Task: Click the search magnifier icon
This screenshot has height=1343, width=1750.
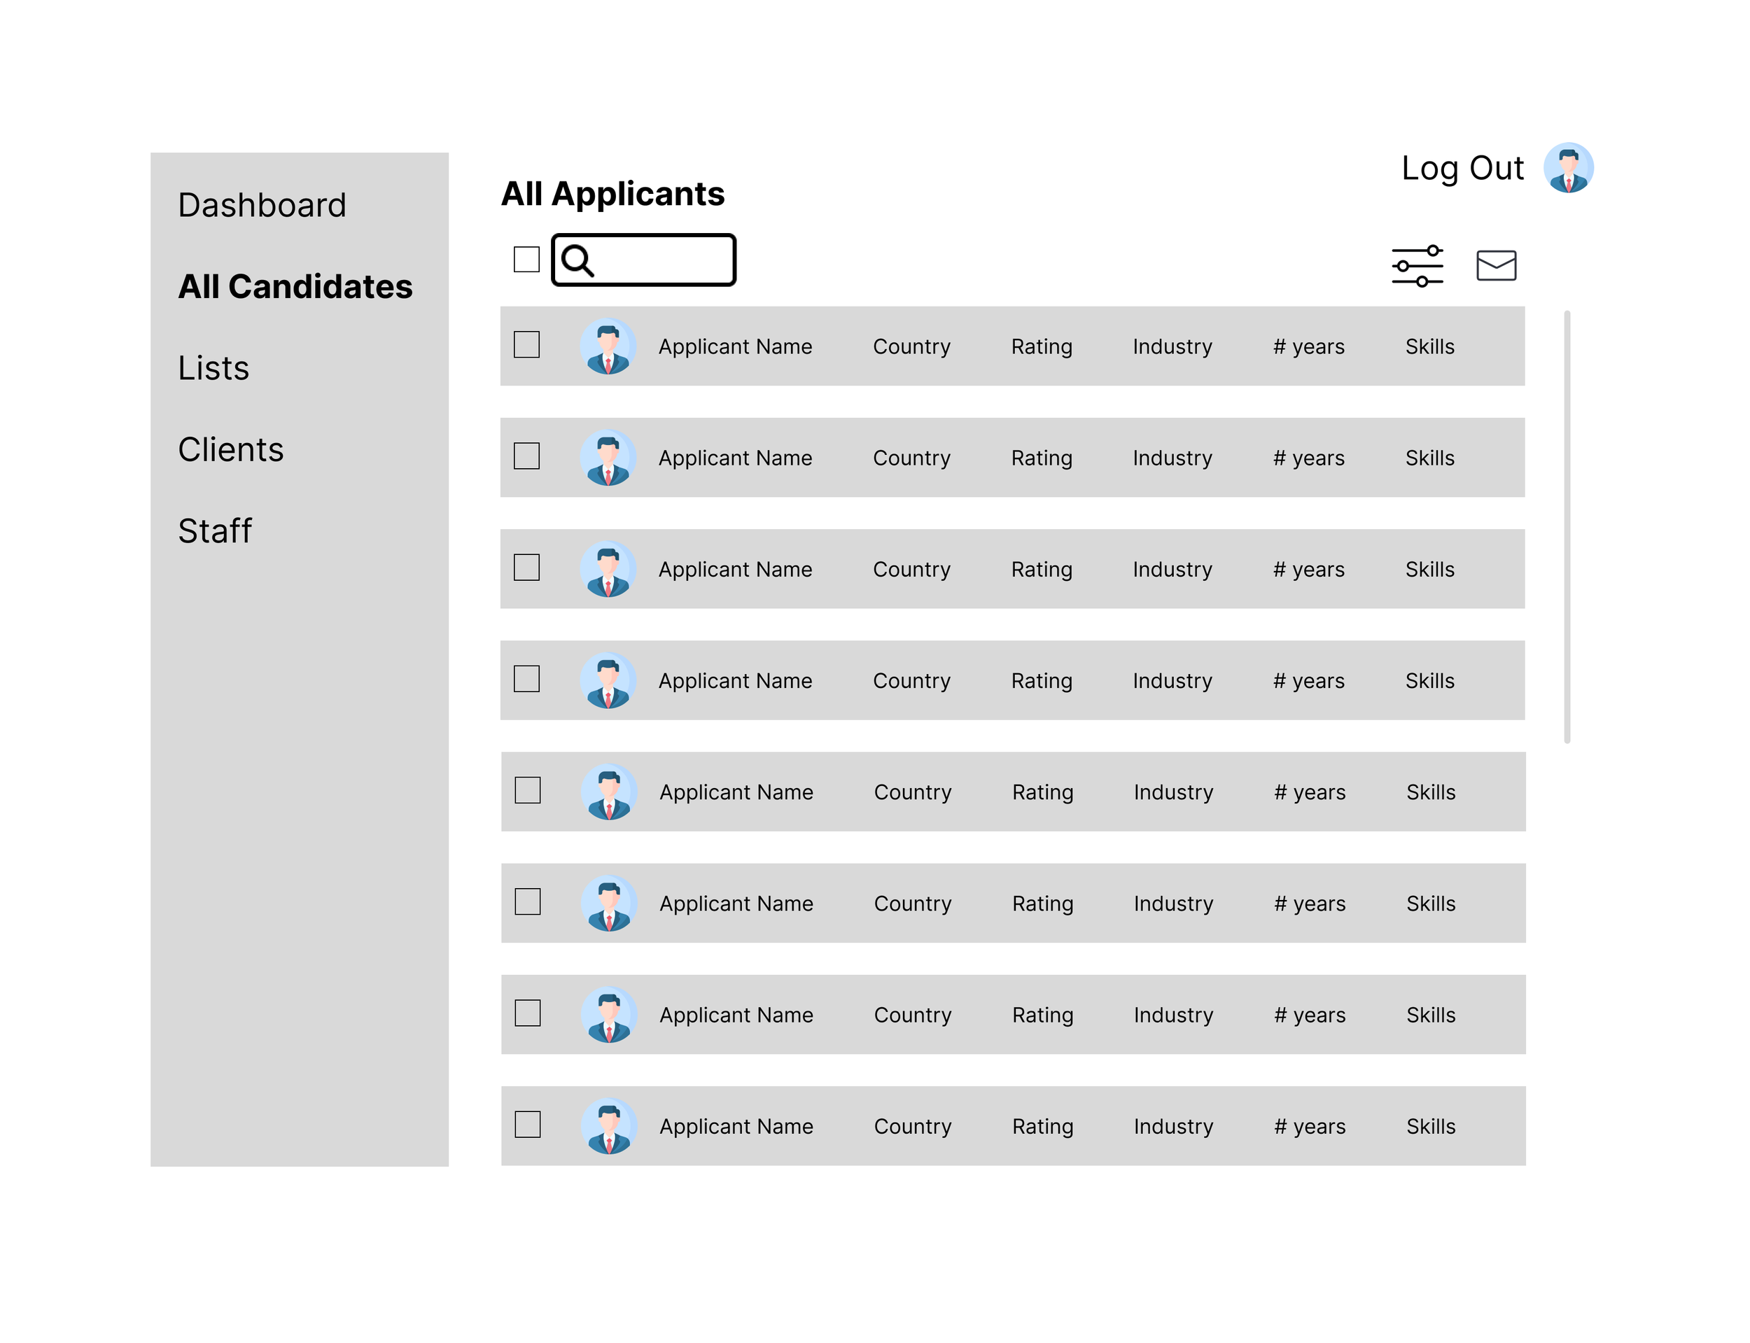Action: click(x=577, y=260)
